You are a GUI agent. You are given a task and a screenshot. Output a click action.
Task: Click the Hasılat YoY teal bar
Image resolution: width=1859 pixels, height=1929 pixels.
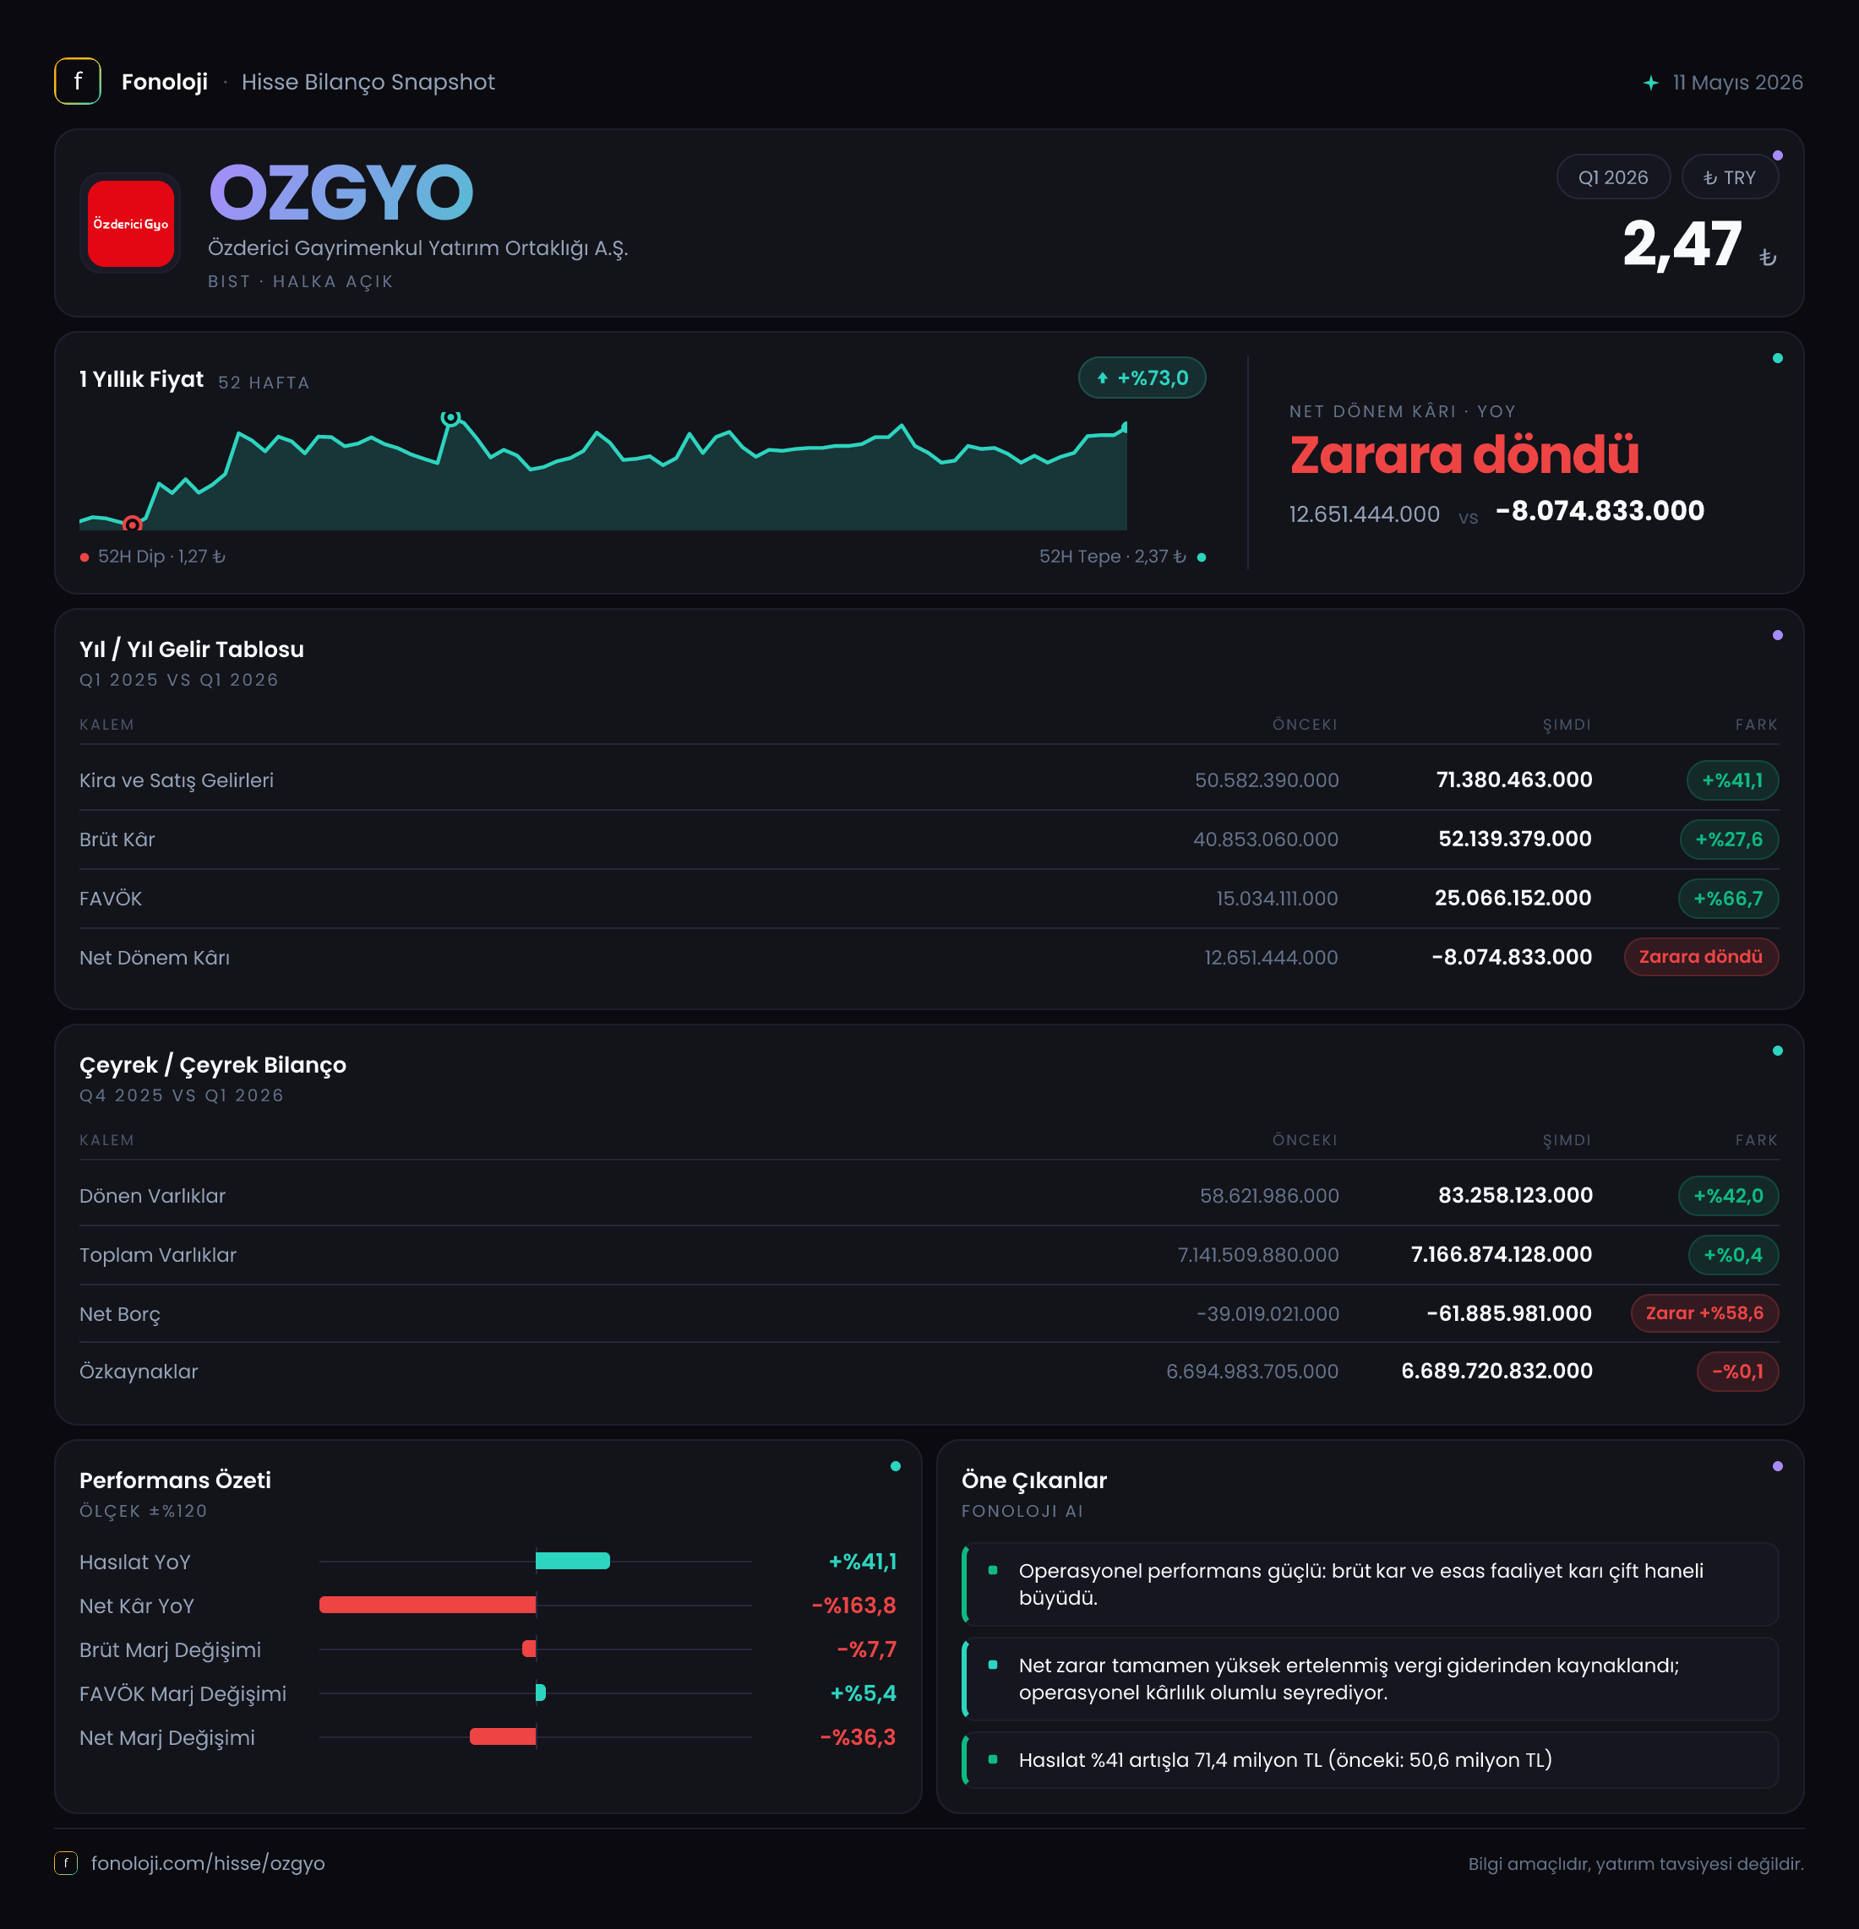(573, 1561)
